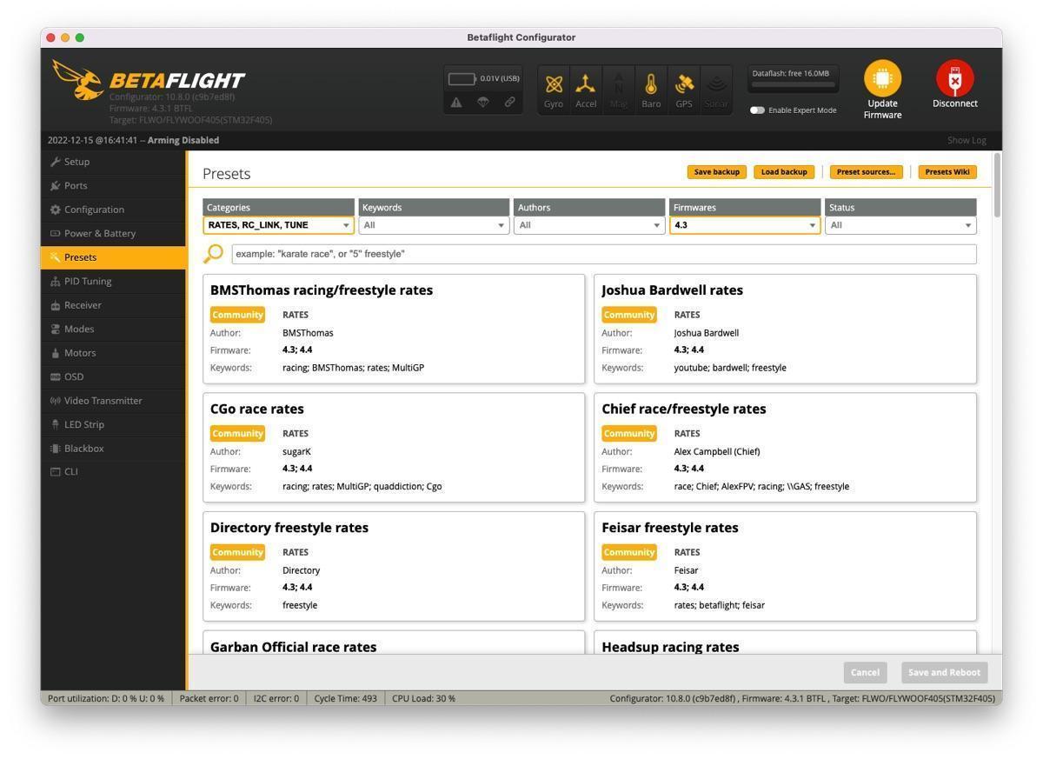Open the Firmwares dropdown showing 4.3
1043x759 pixels.
(x=745, y=225)
